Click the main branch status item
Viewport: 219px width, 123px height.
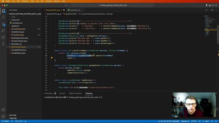pyautogui.click(x=5, y=121)
